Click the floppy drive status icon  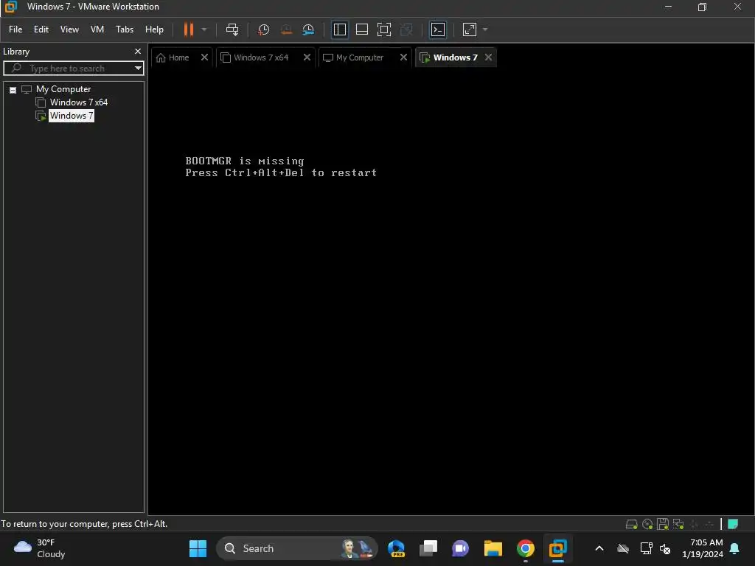coord(663,524)
